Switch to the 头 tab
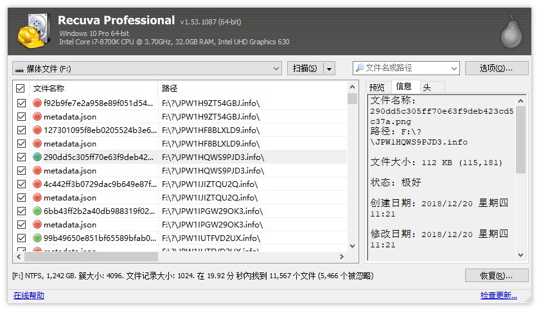The image size is (539, 311). pos(432,87)
